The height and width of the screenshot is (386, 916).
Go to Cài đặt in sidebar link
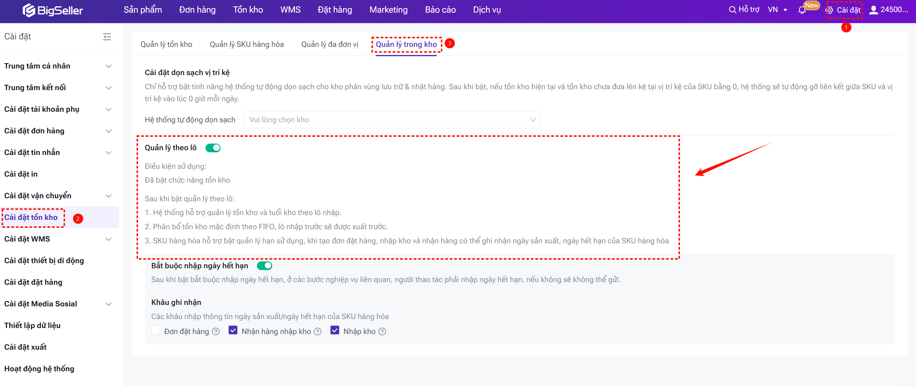click(21, 174)
